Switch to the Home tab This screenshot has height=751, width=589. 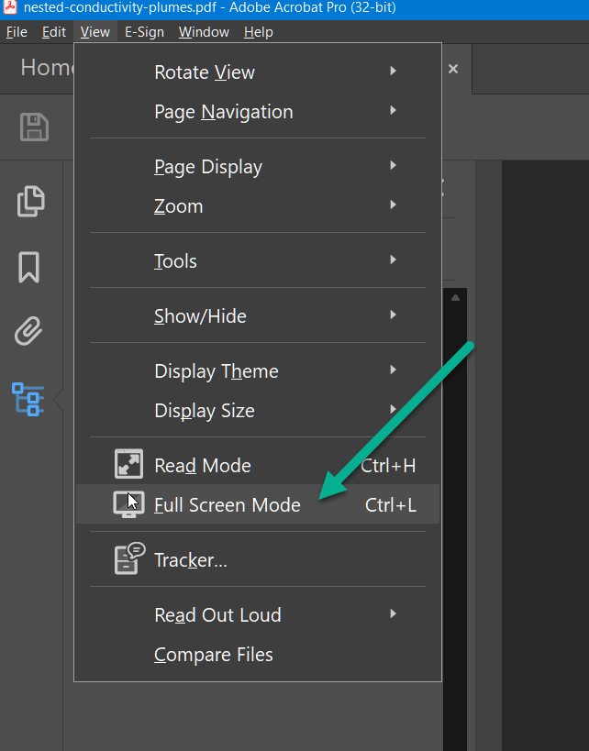46,67
